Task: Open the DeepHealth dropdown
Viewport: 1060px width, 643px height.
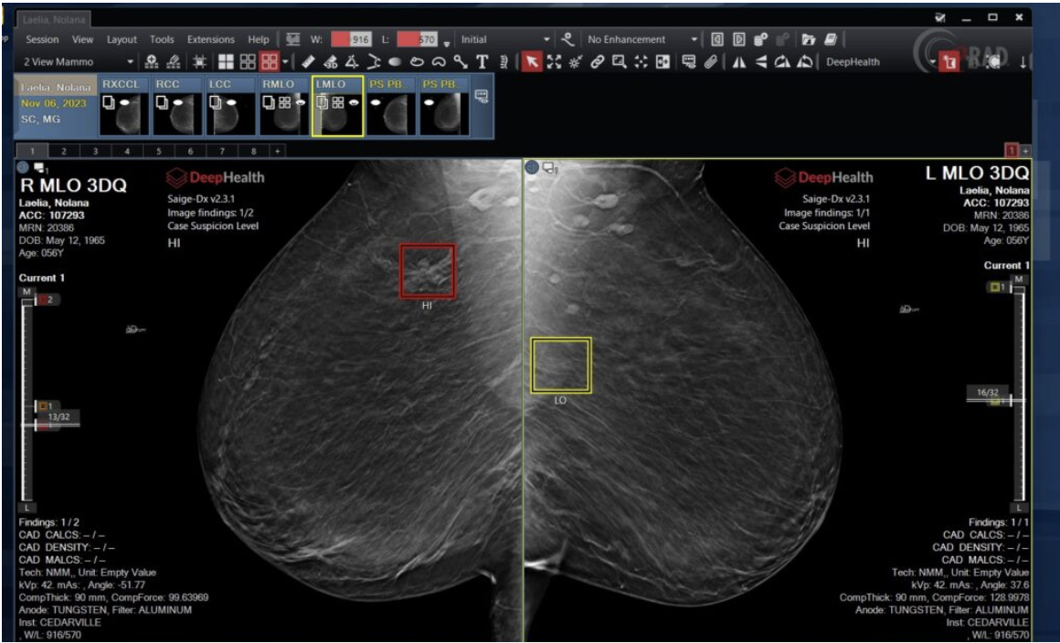Action: pyautogui.click(x=882, y=62)
